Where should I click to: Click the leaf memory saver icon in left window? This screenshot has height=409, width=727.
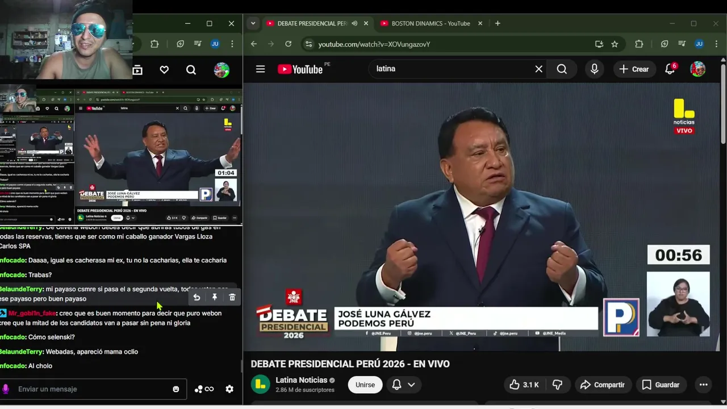(180, 44)
